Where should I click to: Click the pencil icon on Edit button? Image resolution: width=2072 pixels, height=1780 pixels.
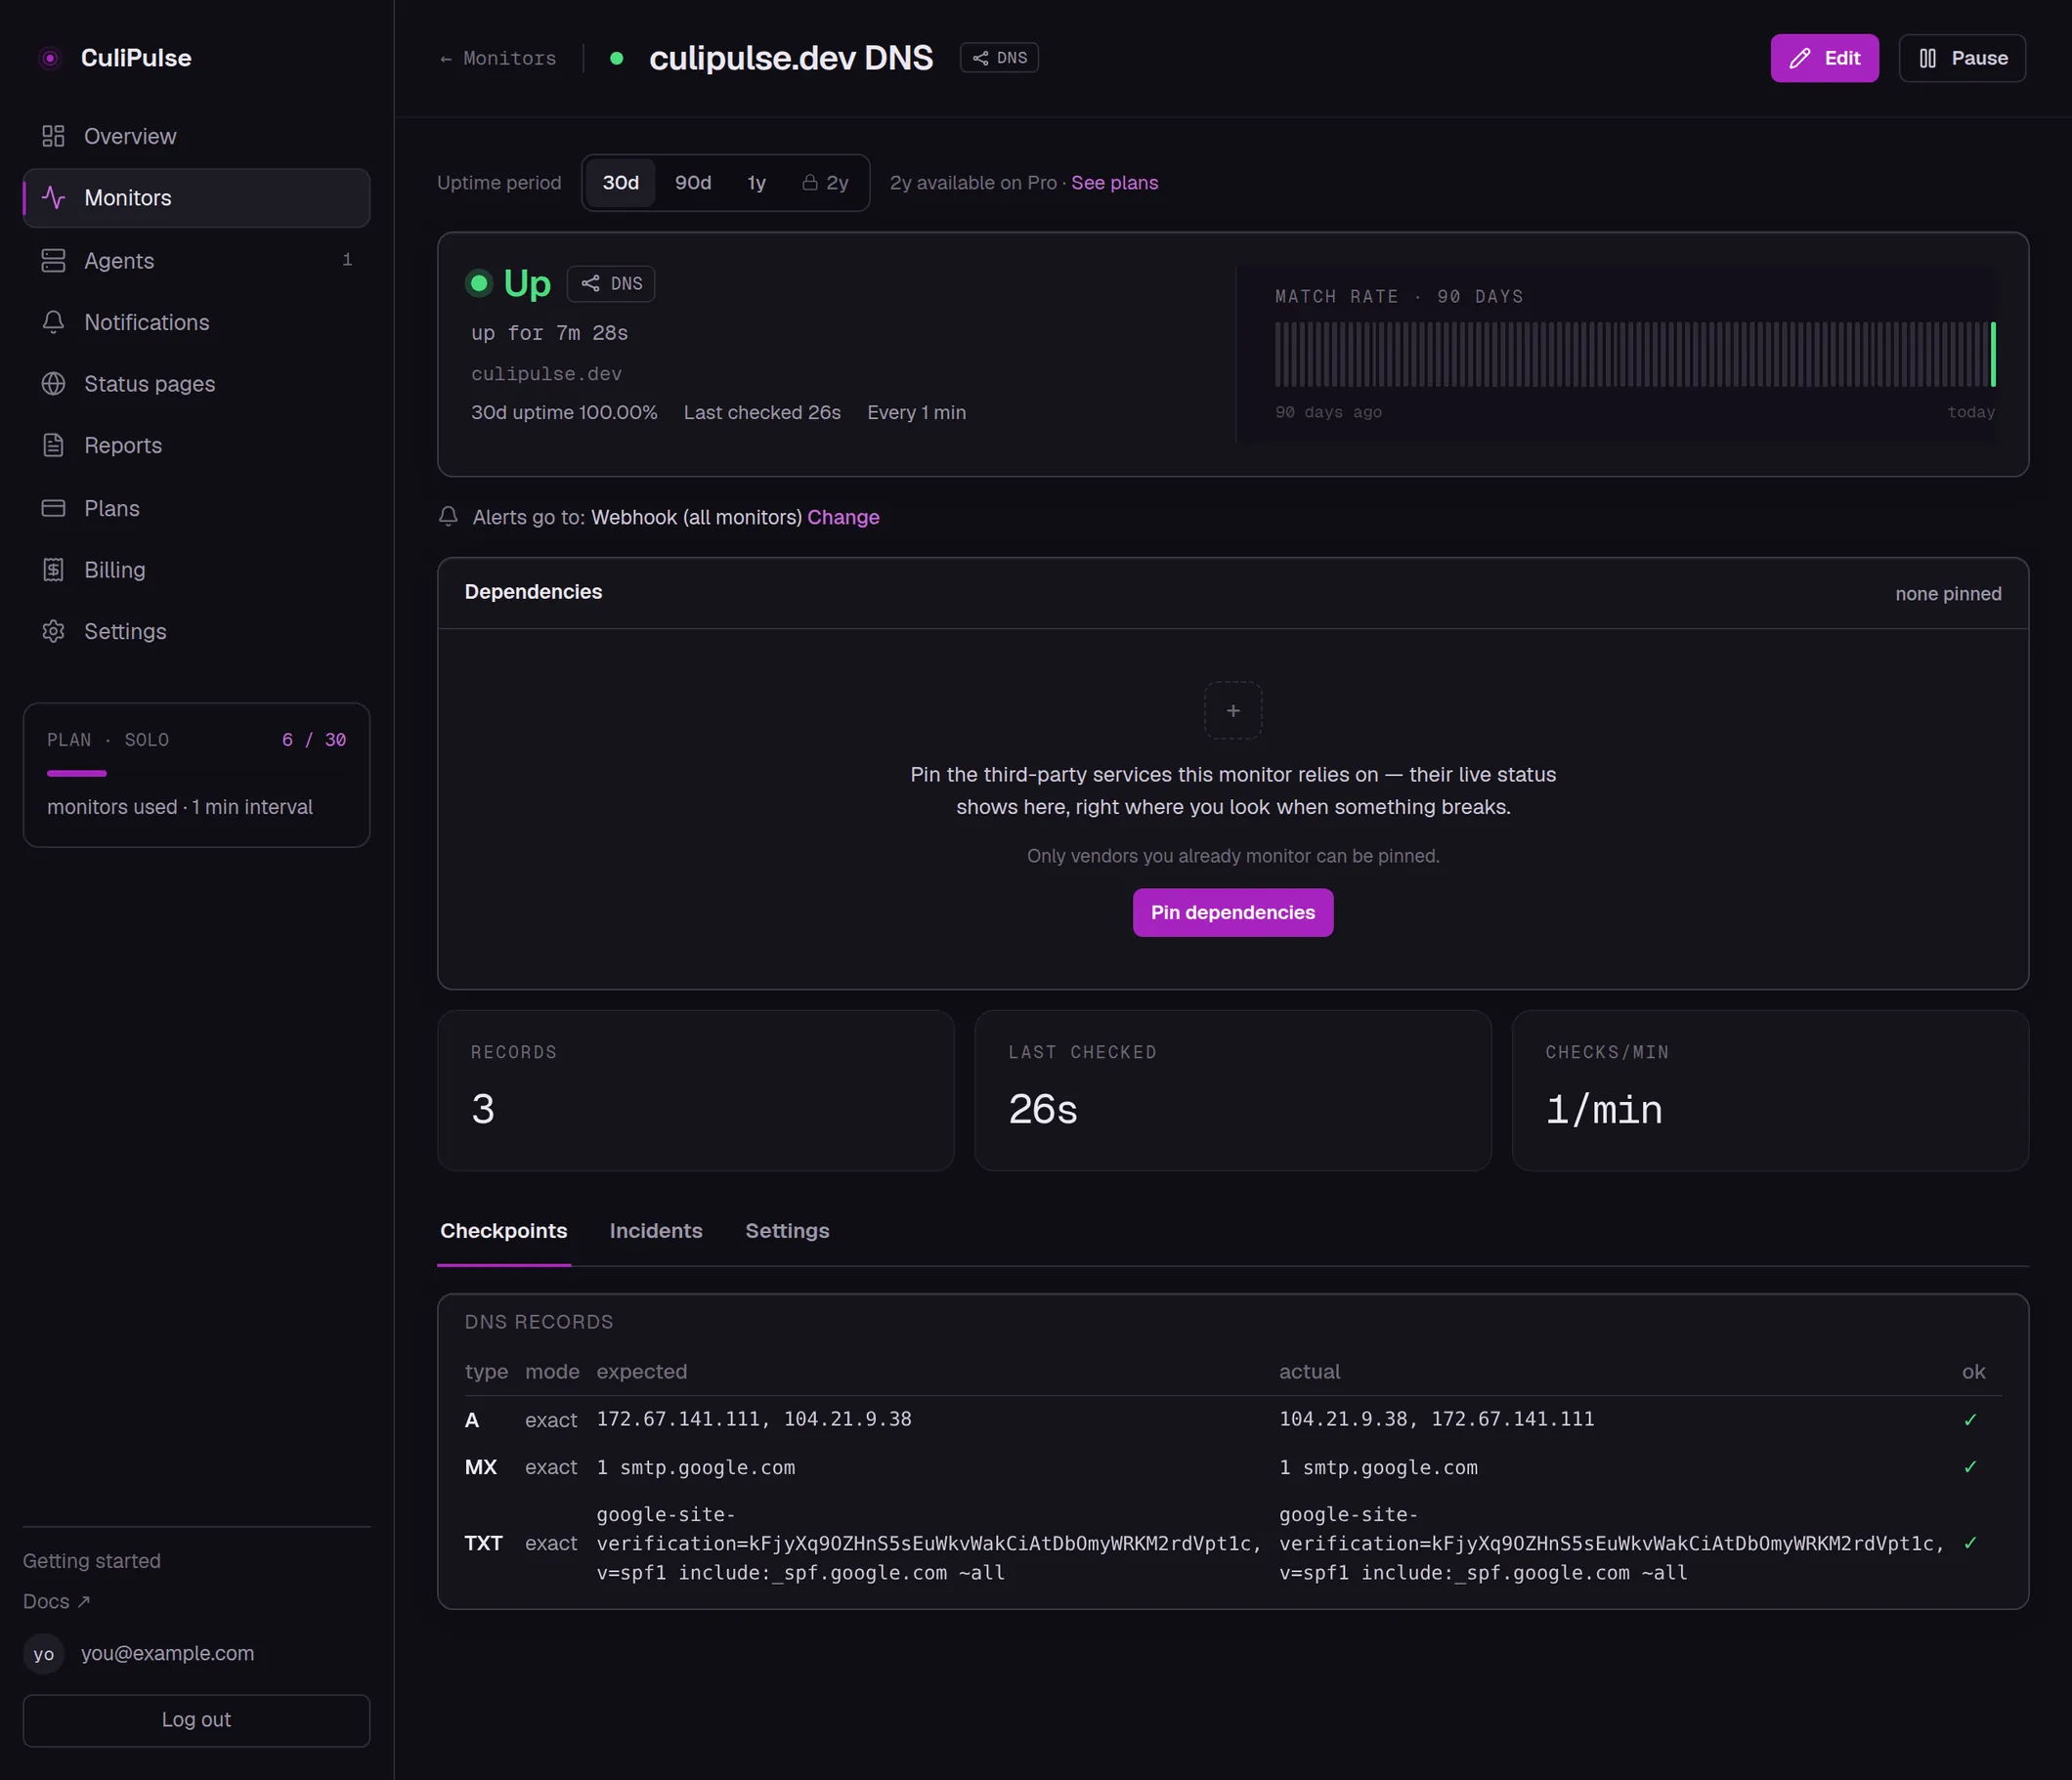pyautogui.click(x=1800, y=58)
